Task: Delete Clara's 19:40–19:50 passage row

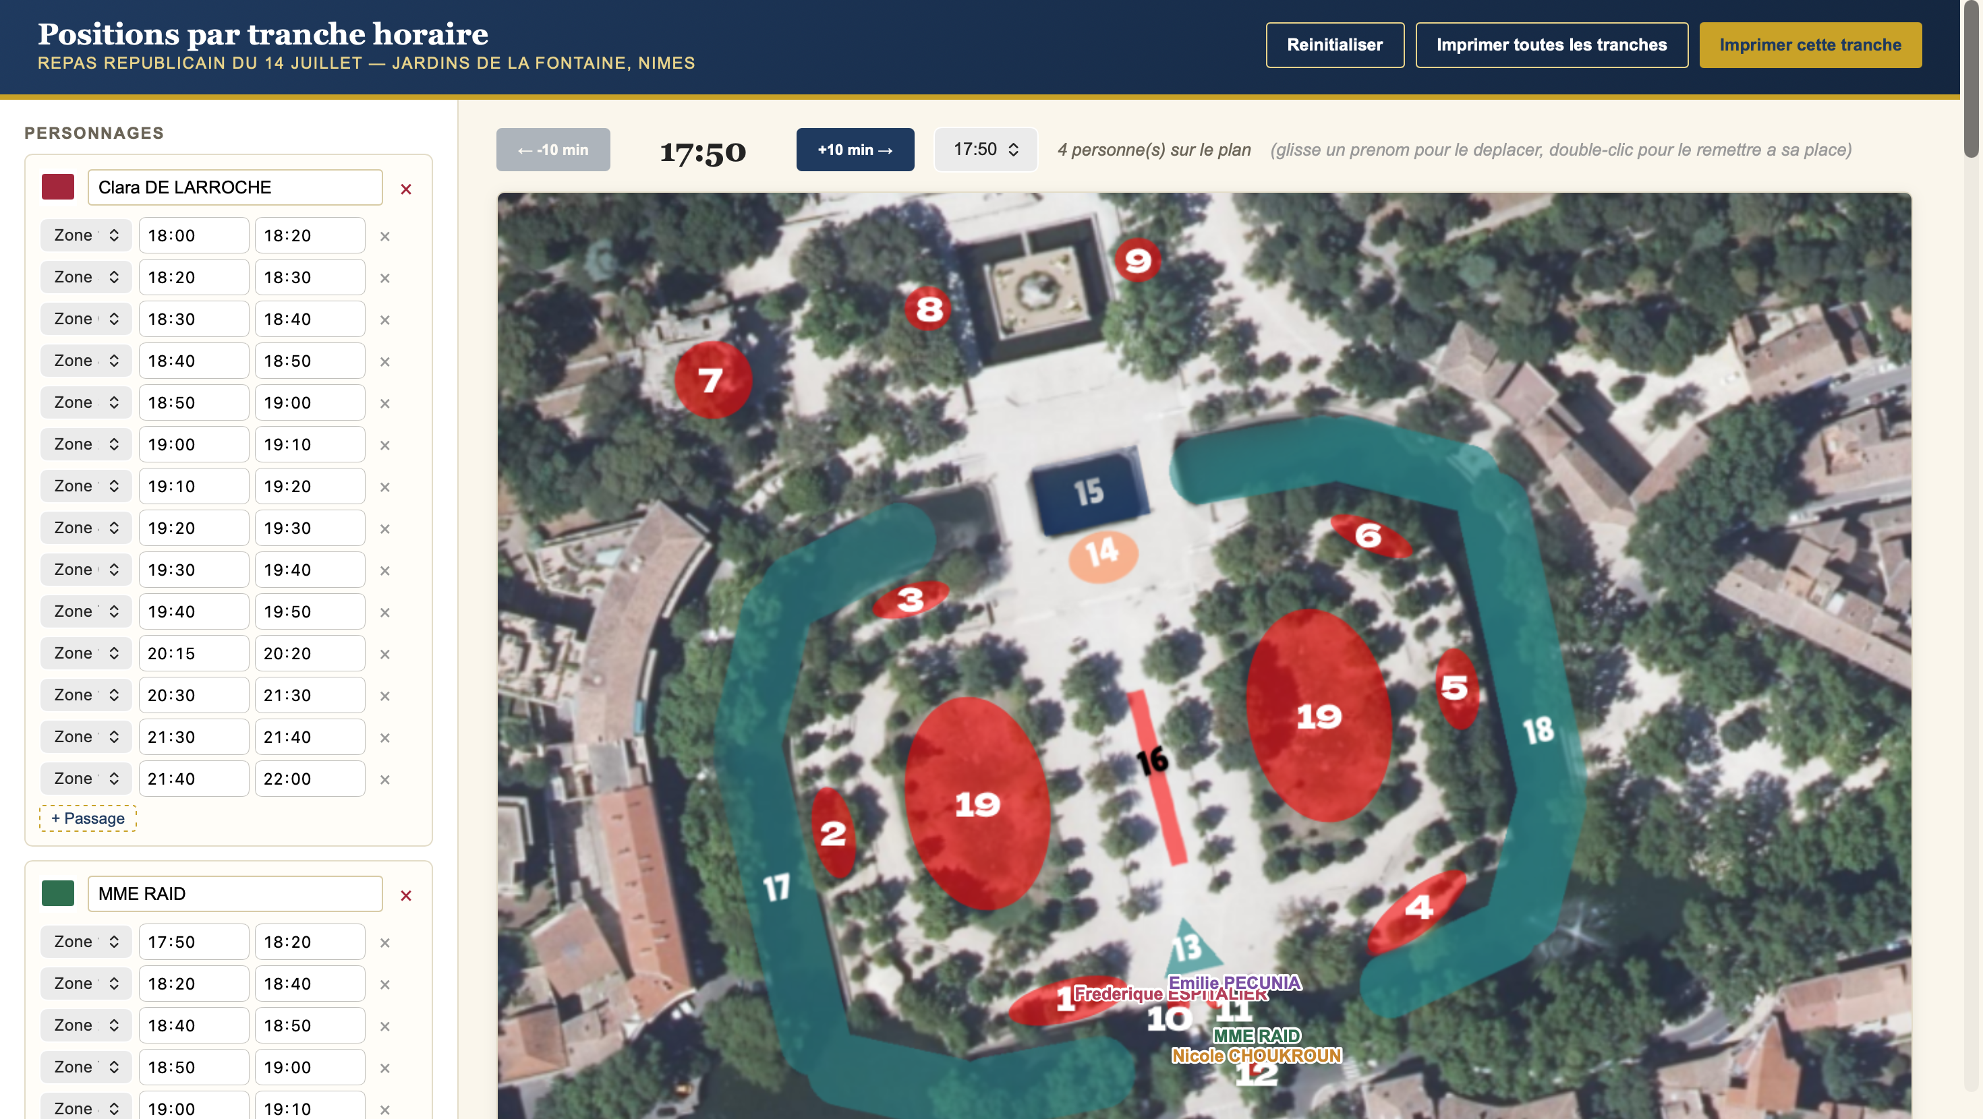Action: tap(385, 613)
